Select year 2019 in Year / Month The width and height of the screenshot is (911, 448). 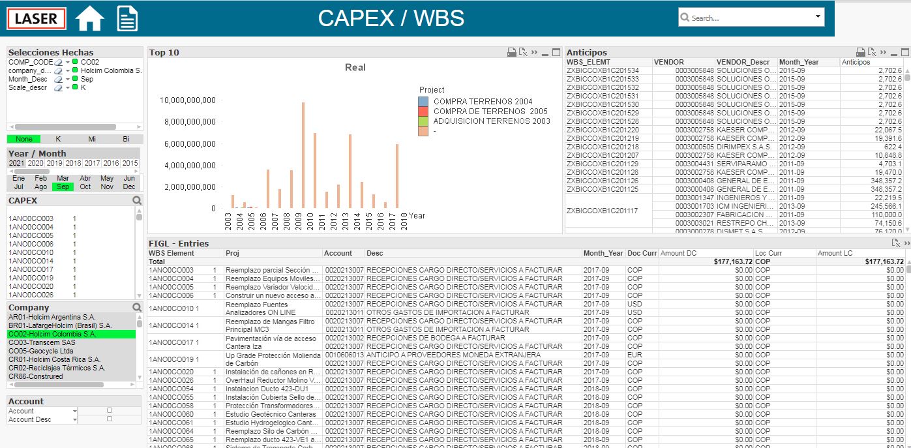(x=55, y=164)
